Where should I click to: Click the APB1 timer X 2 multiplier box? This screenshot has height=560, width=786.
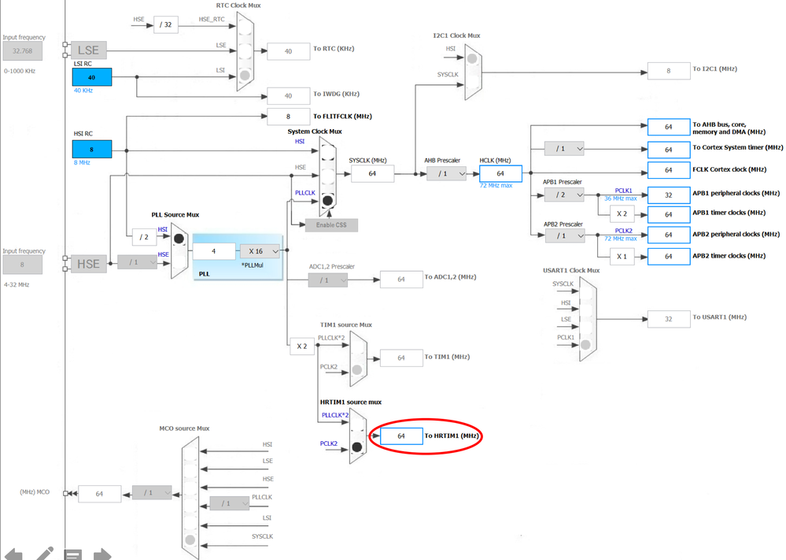pos(622,213)
